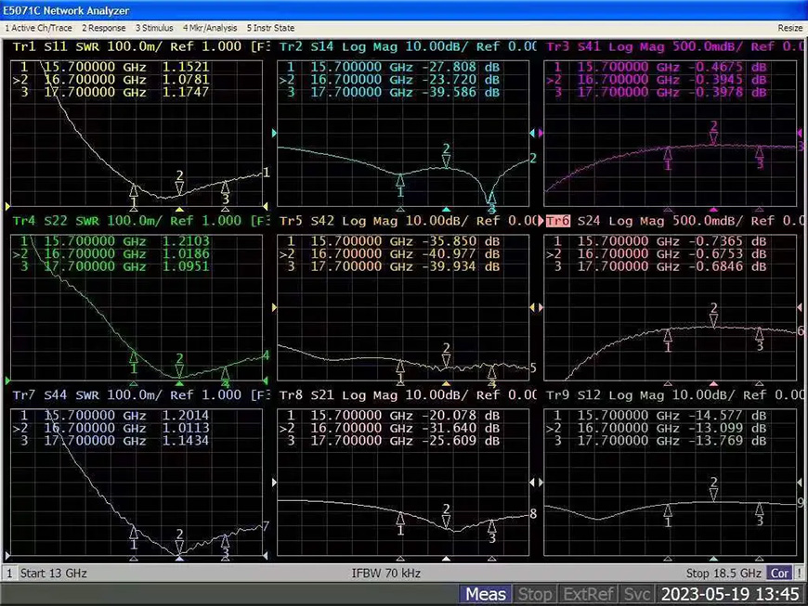808x606 pixels.
Task: Select trace label Tr3 S41 Log Mag
Action: tap(606, 46)
